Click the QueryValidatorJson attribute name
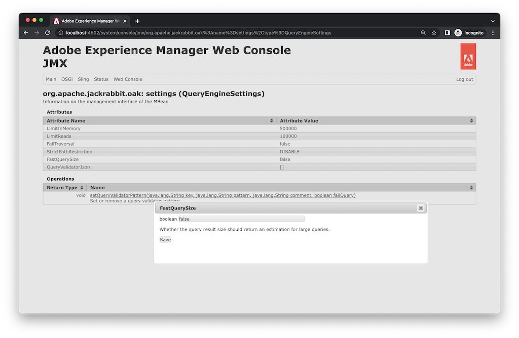 coord(68,167)
